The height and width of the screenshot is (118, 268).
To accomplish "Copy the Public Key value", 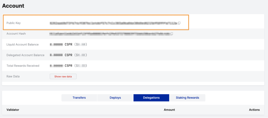I will point(179,23).
